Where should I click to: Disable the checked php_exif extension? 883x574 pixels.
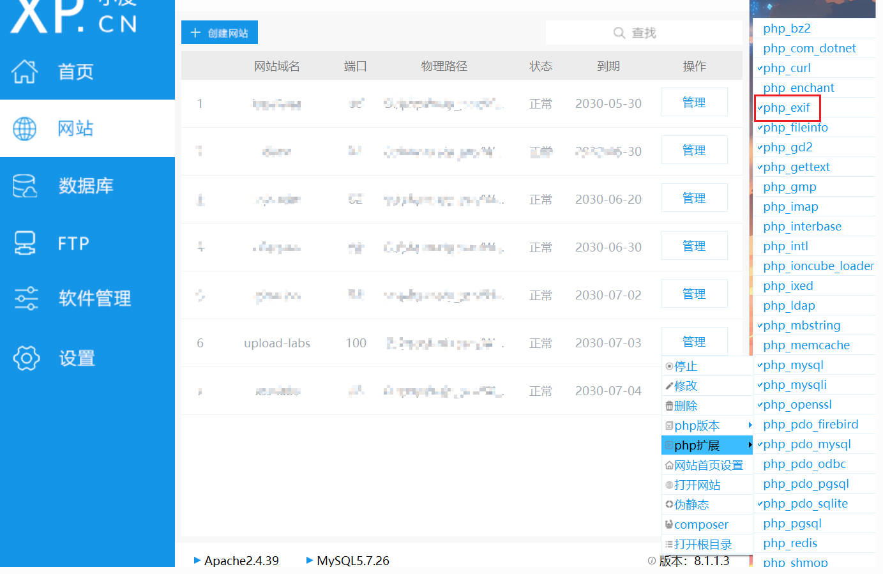tap(787, 108)
